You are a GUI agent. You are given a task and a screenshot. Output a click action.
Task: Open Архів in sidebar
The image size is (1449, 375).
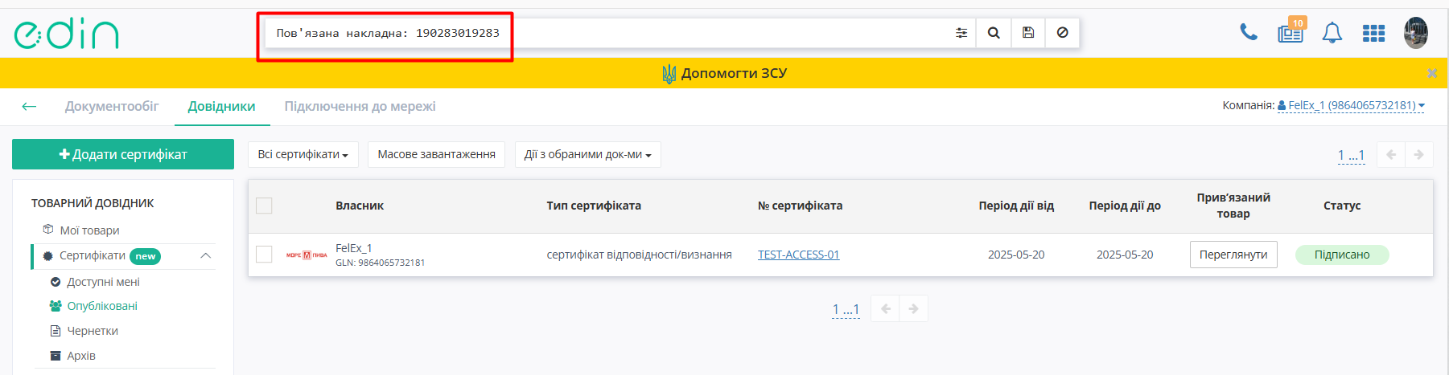(x=81, y=356)
